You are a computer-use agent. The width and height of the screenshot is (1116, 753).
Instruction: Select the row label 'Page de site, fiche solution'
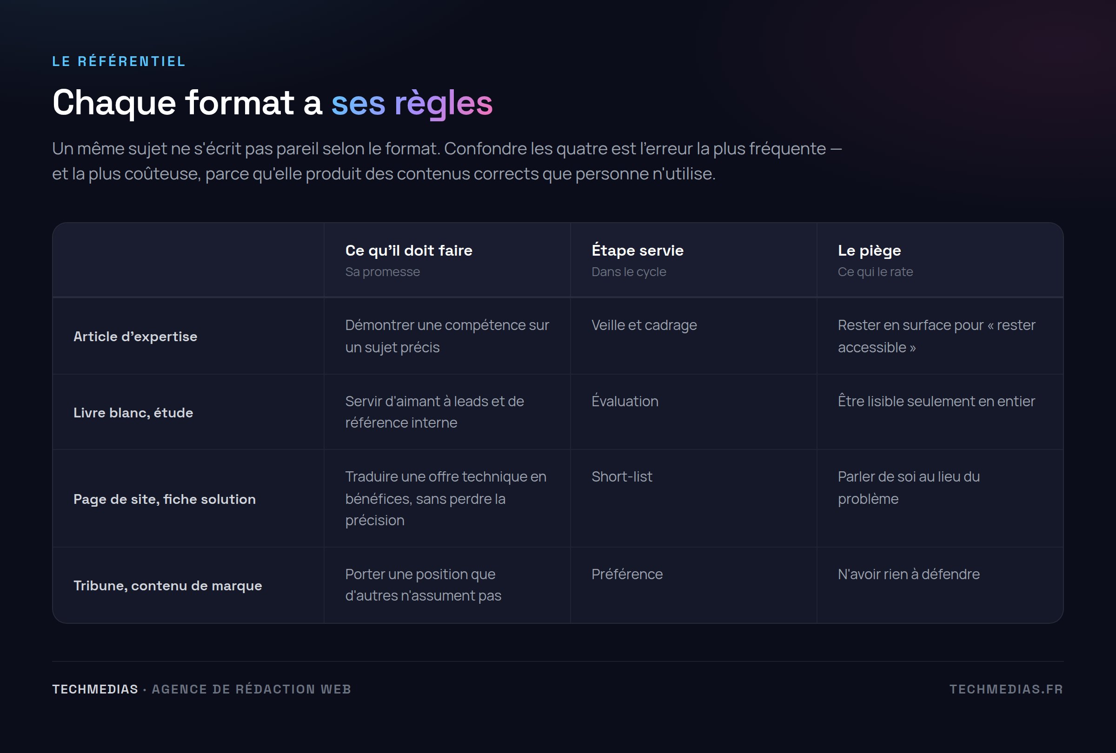[x=164, y=499]
